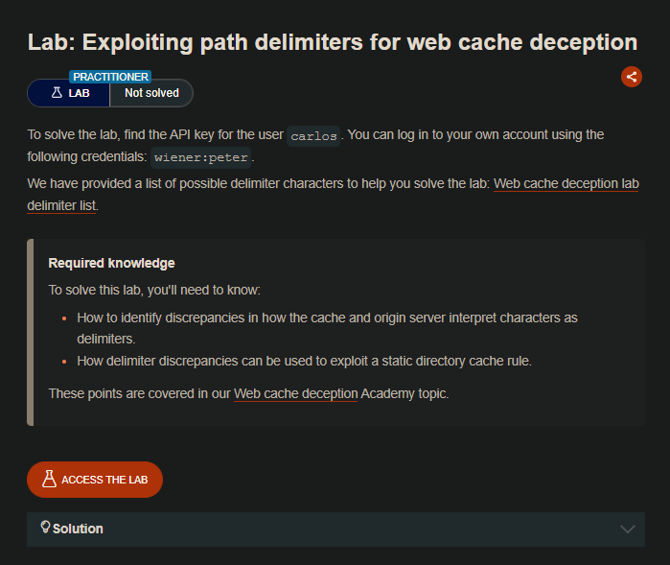Click the PRACTITIONER difficulty label

click(109, 77)
